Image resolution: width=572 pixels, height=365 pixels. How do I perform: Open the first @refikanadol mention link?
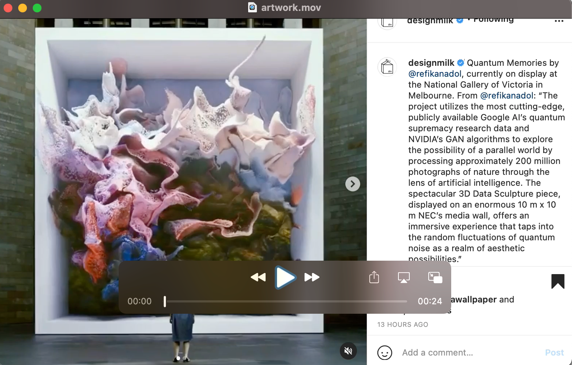435,74
